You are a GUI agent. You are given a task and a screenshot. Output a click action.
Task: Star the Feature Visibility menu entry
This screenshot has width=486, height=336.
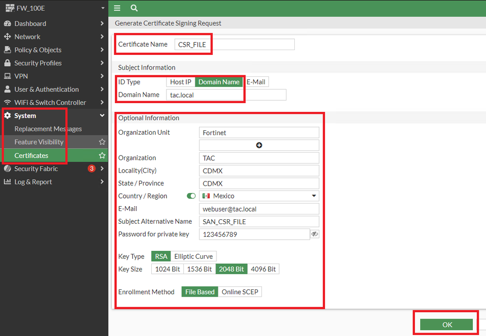pyautogui.click(x=102, y=142)
